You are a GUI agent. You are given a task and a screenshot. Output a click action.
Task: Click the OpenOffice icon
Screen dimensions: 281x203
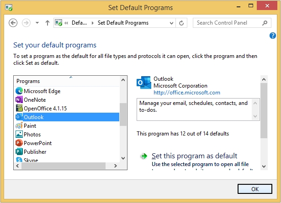click(x=19, y=108)
